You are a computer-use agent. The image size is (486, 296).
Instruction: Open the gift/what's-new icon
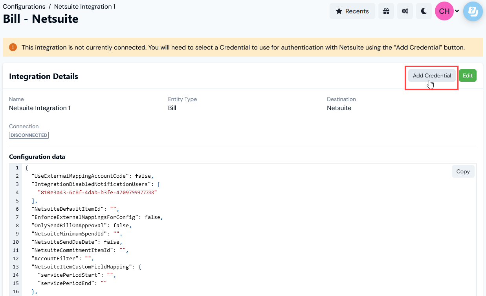[386, 11]
